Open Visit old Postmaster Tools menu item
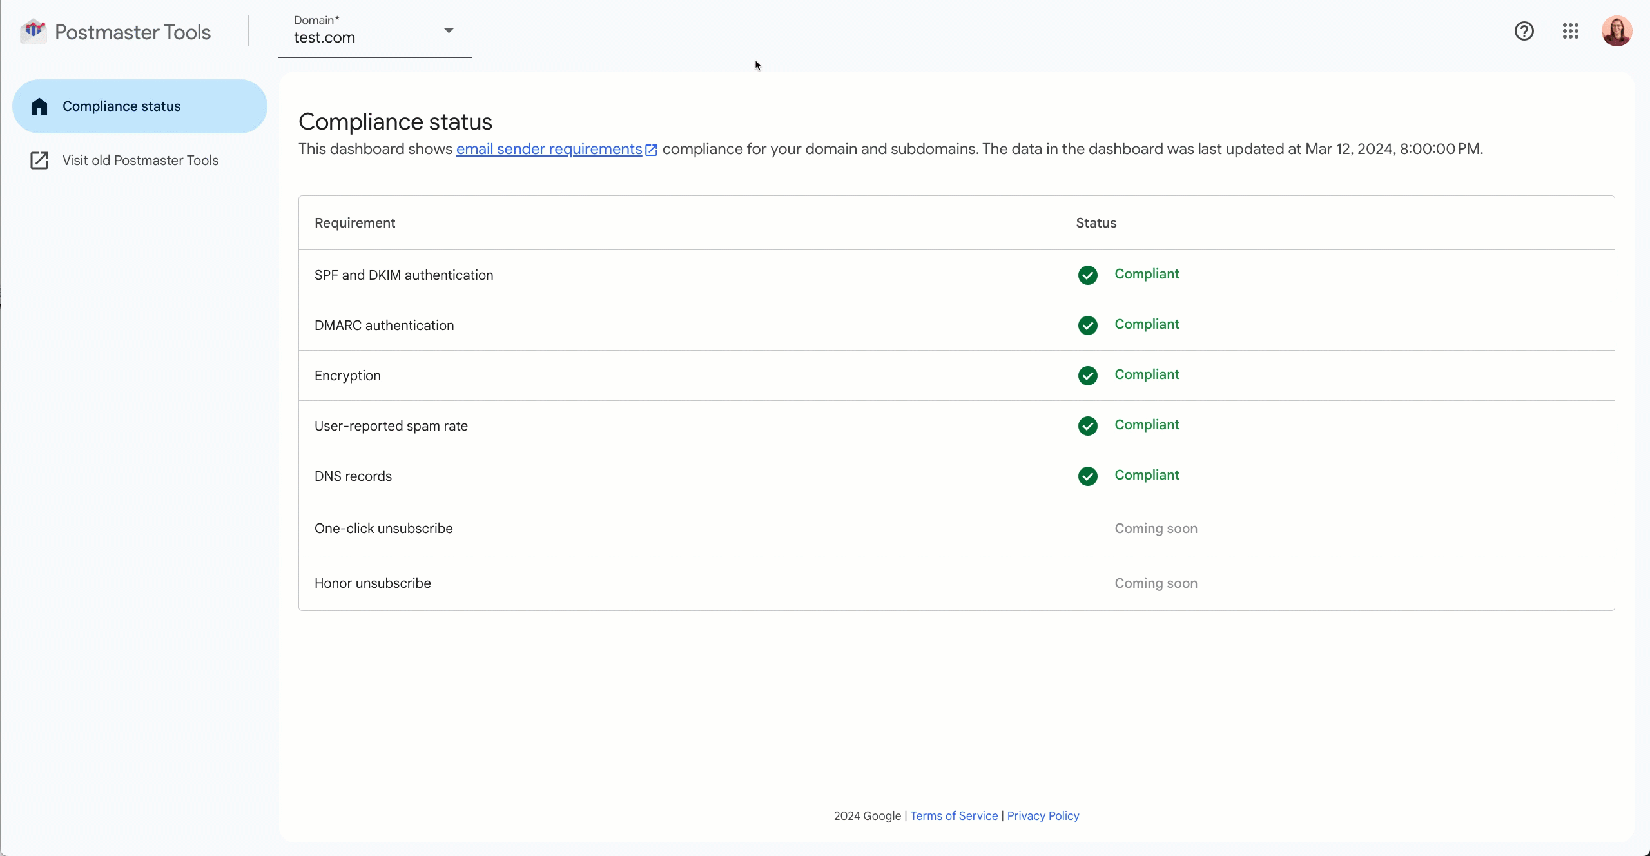Screen dimensions: 1650x856 141,160
